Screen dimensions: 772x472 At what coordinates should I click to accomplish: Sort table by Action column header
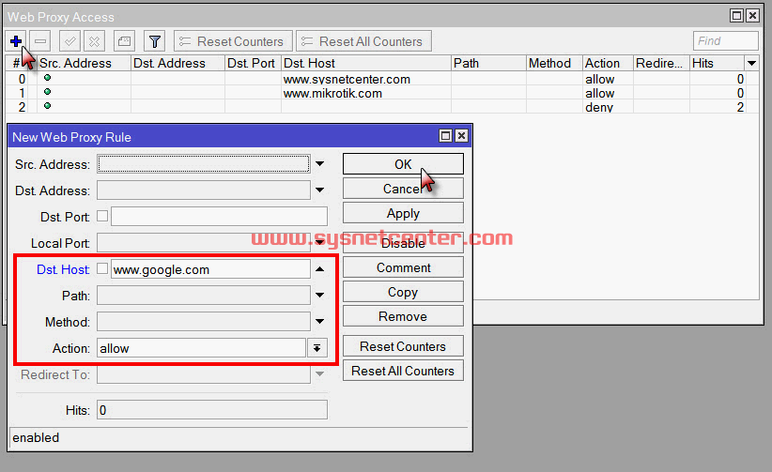[x=608, y=63]
